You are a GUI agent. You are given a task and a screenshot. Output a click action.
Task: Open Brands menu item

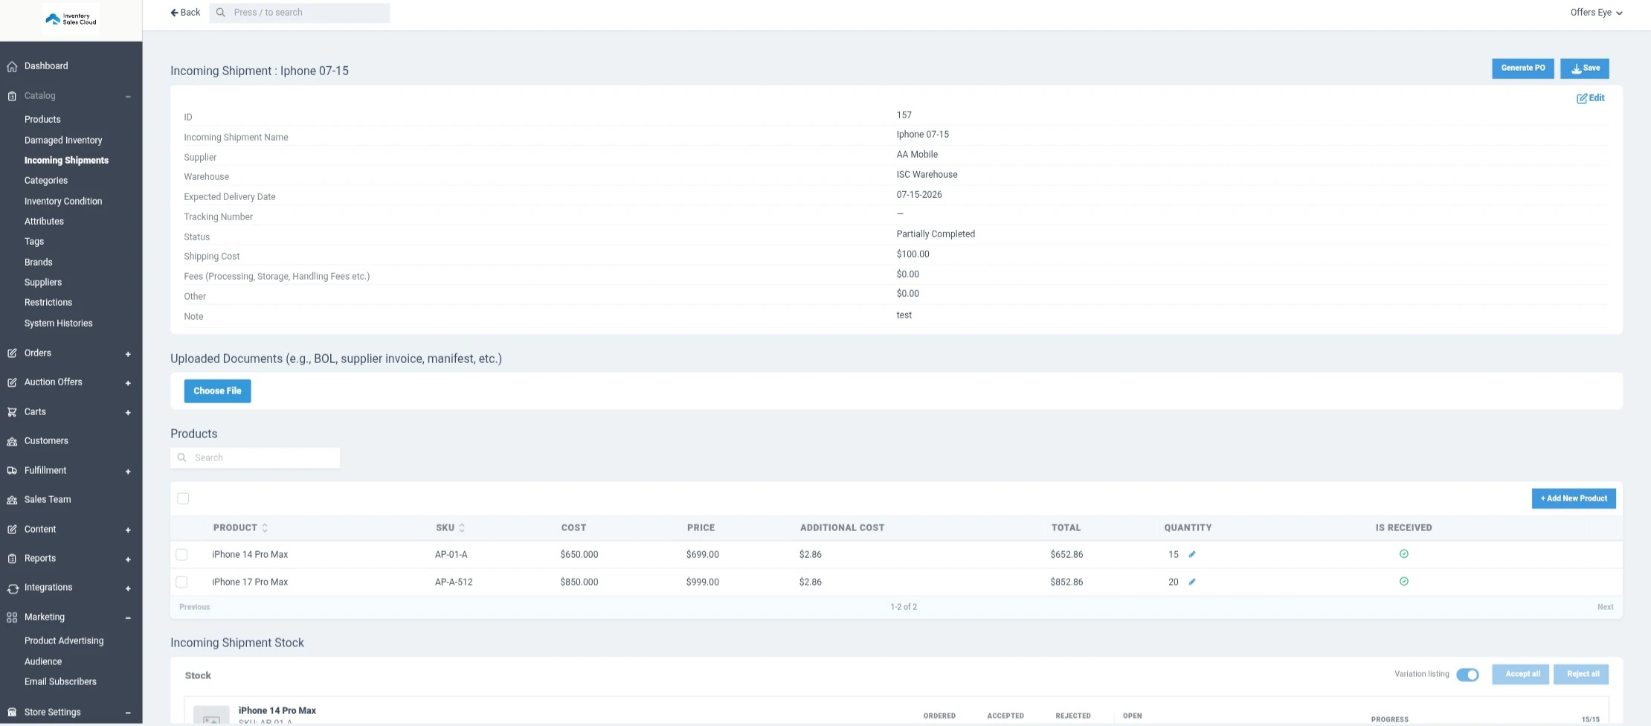pyautogui.click(x=39, y=263)
